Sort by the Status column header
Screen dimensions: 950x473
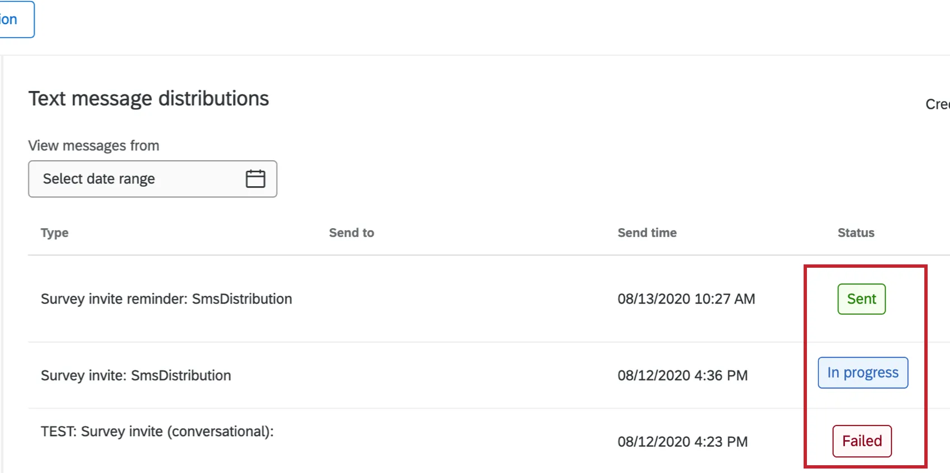pyautogui.click(x=856, y=233)
